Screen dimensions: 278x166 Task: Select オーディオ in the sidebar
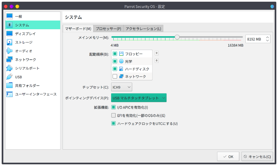tap(33, 51)
